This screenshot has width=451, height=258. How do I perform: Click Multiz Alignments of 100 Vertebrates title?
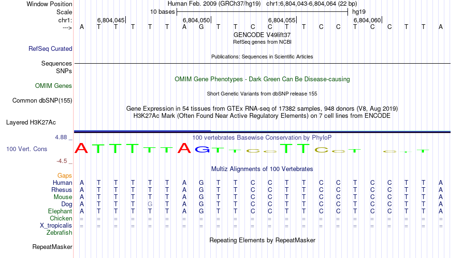coord(262,169)
